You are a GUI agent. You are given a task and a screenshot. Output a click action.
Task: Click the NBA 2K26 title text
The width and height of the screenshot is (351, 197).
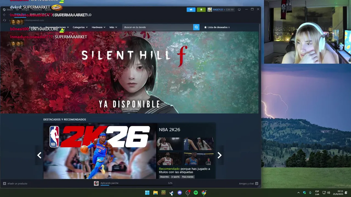pos(169,130)
